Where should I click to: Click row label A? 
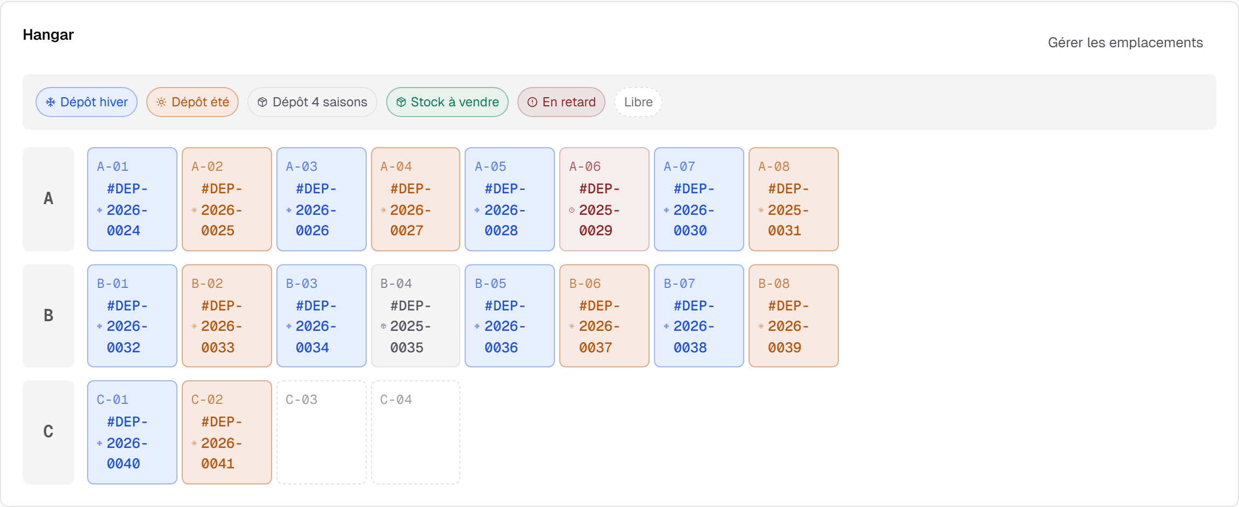coord(48,199)
